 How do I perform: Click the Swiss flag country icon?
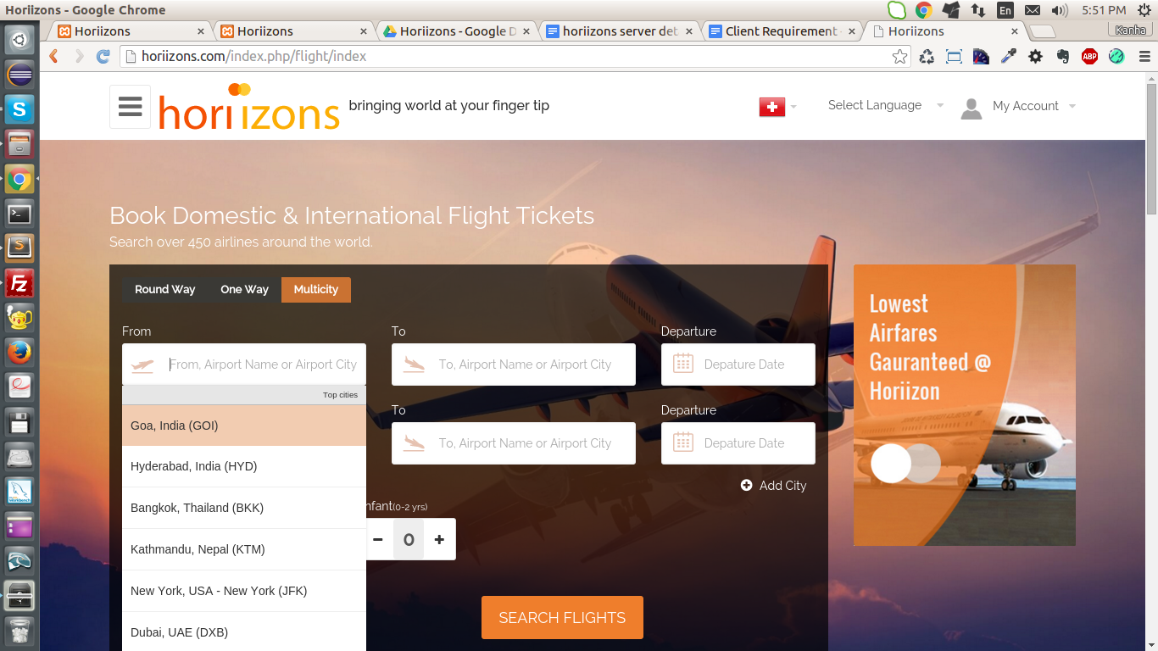(771, 107)
